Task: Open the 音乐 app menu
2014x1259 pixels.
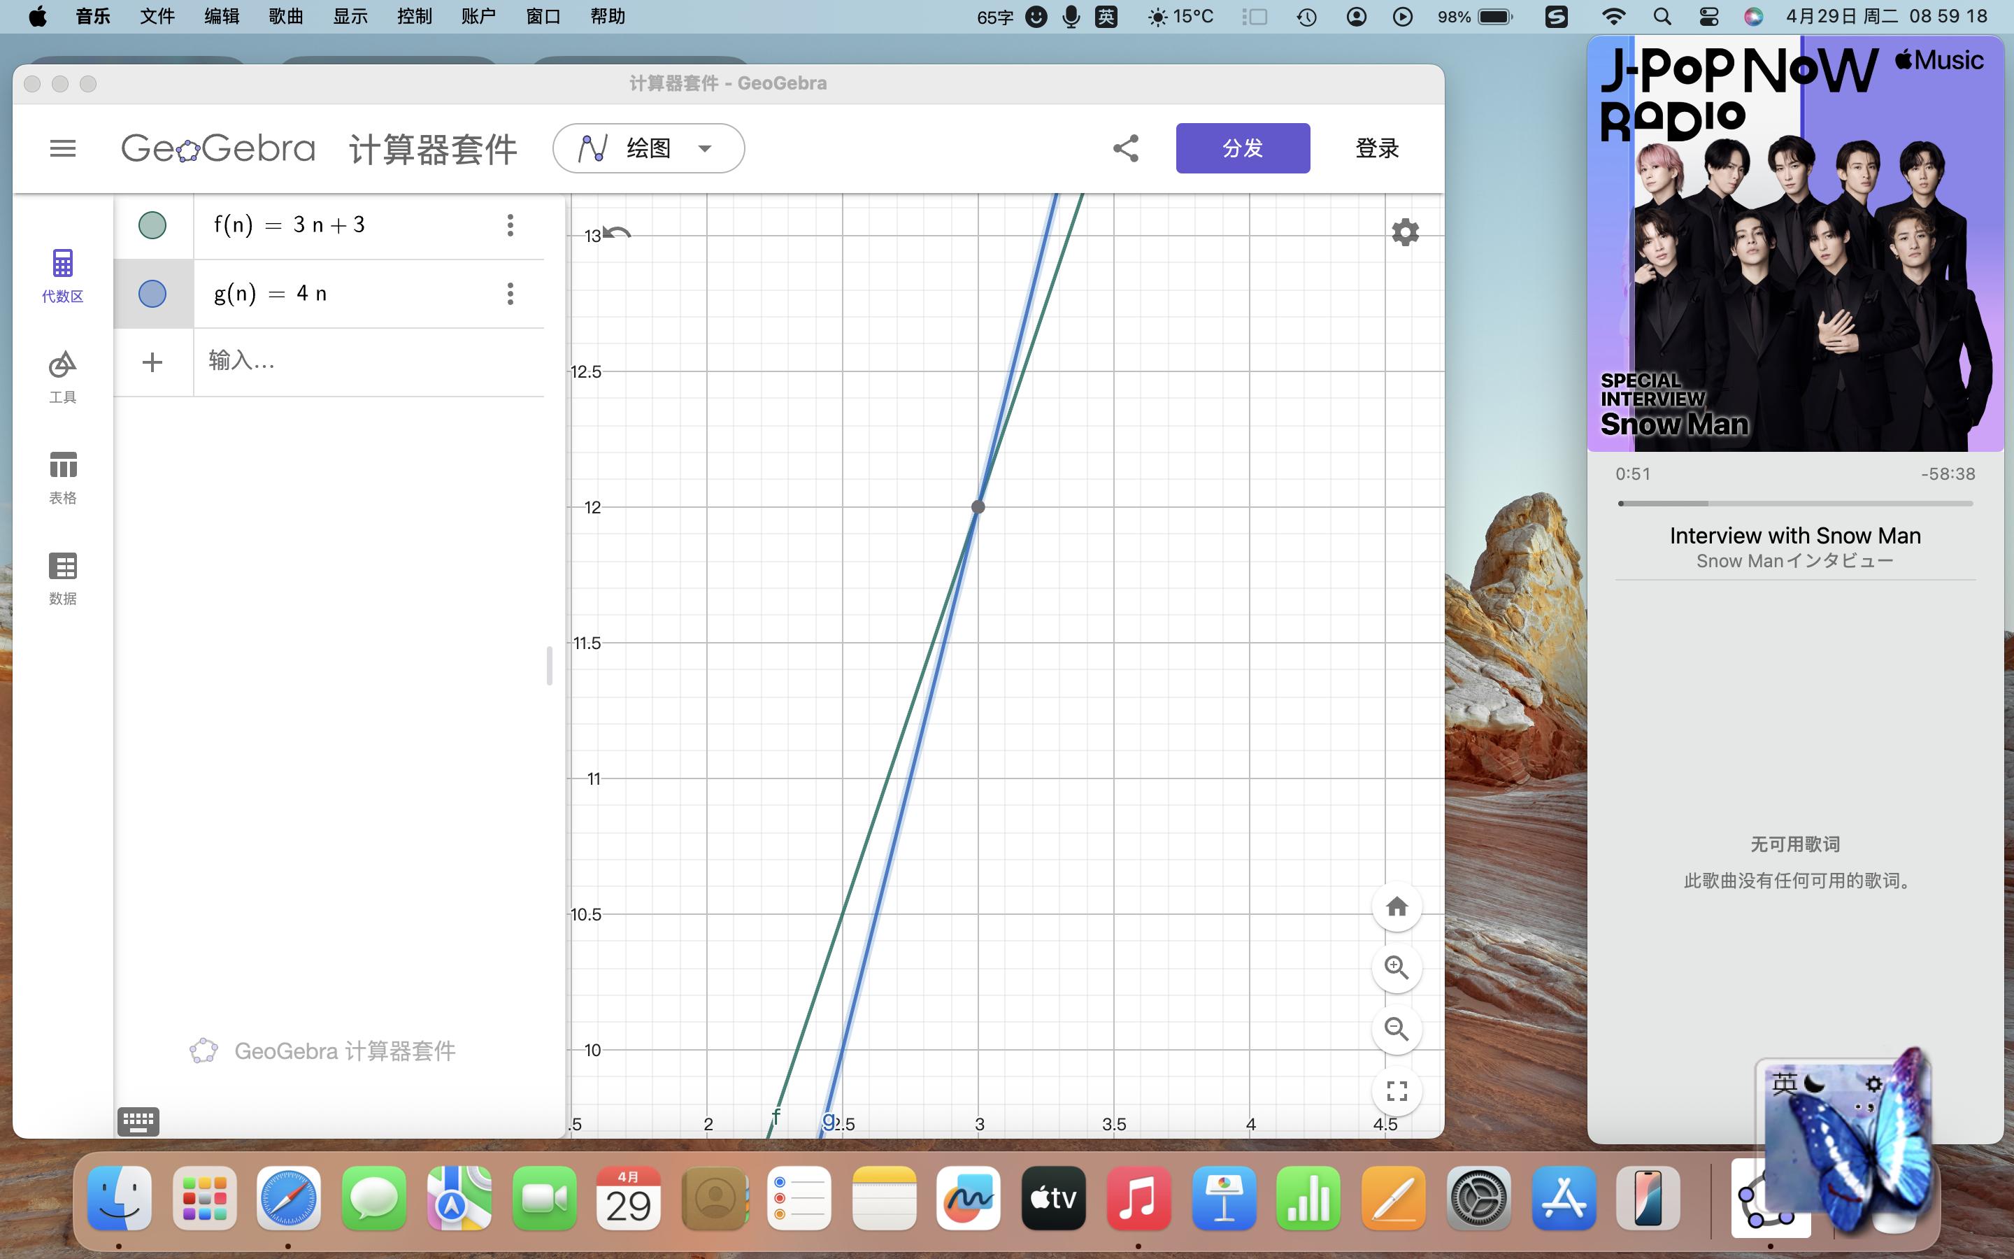Action: [92, 17]
